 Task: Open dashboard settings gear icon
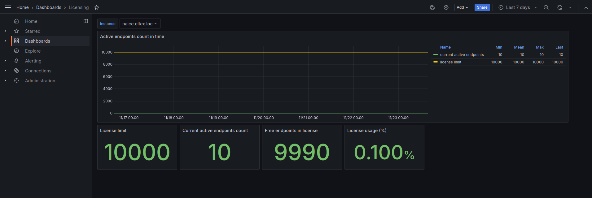click(x=446, y=7)
